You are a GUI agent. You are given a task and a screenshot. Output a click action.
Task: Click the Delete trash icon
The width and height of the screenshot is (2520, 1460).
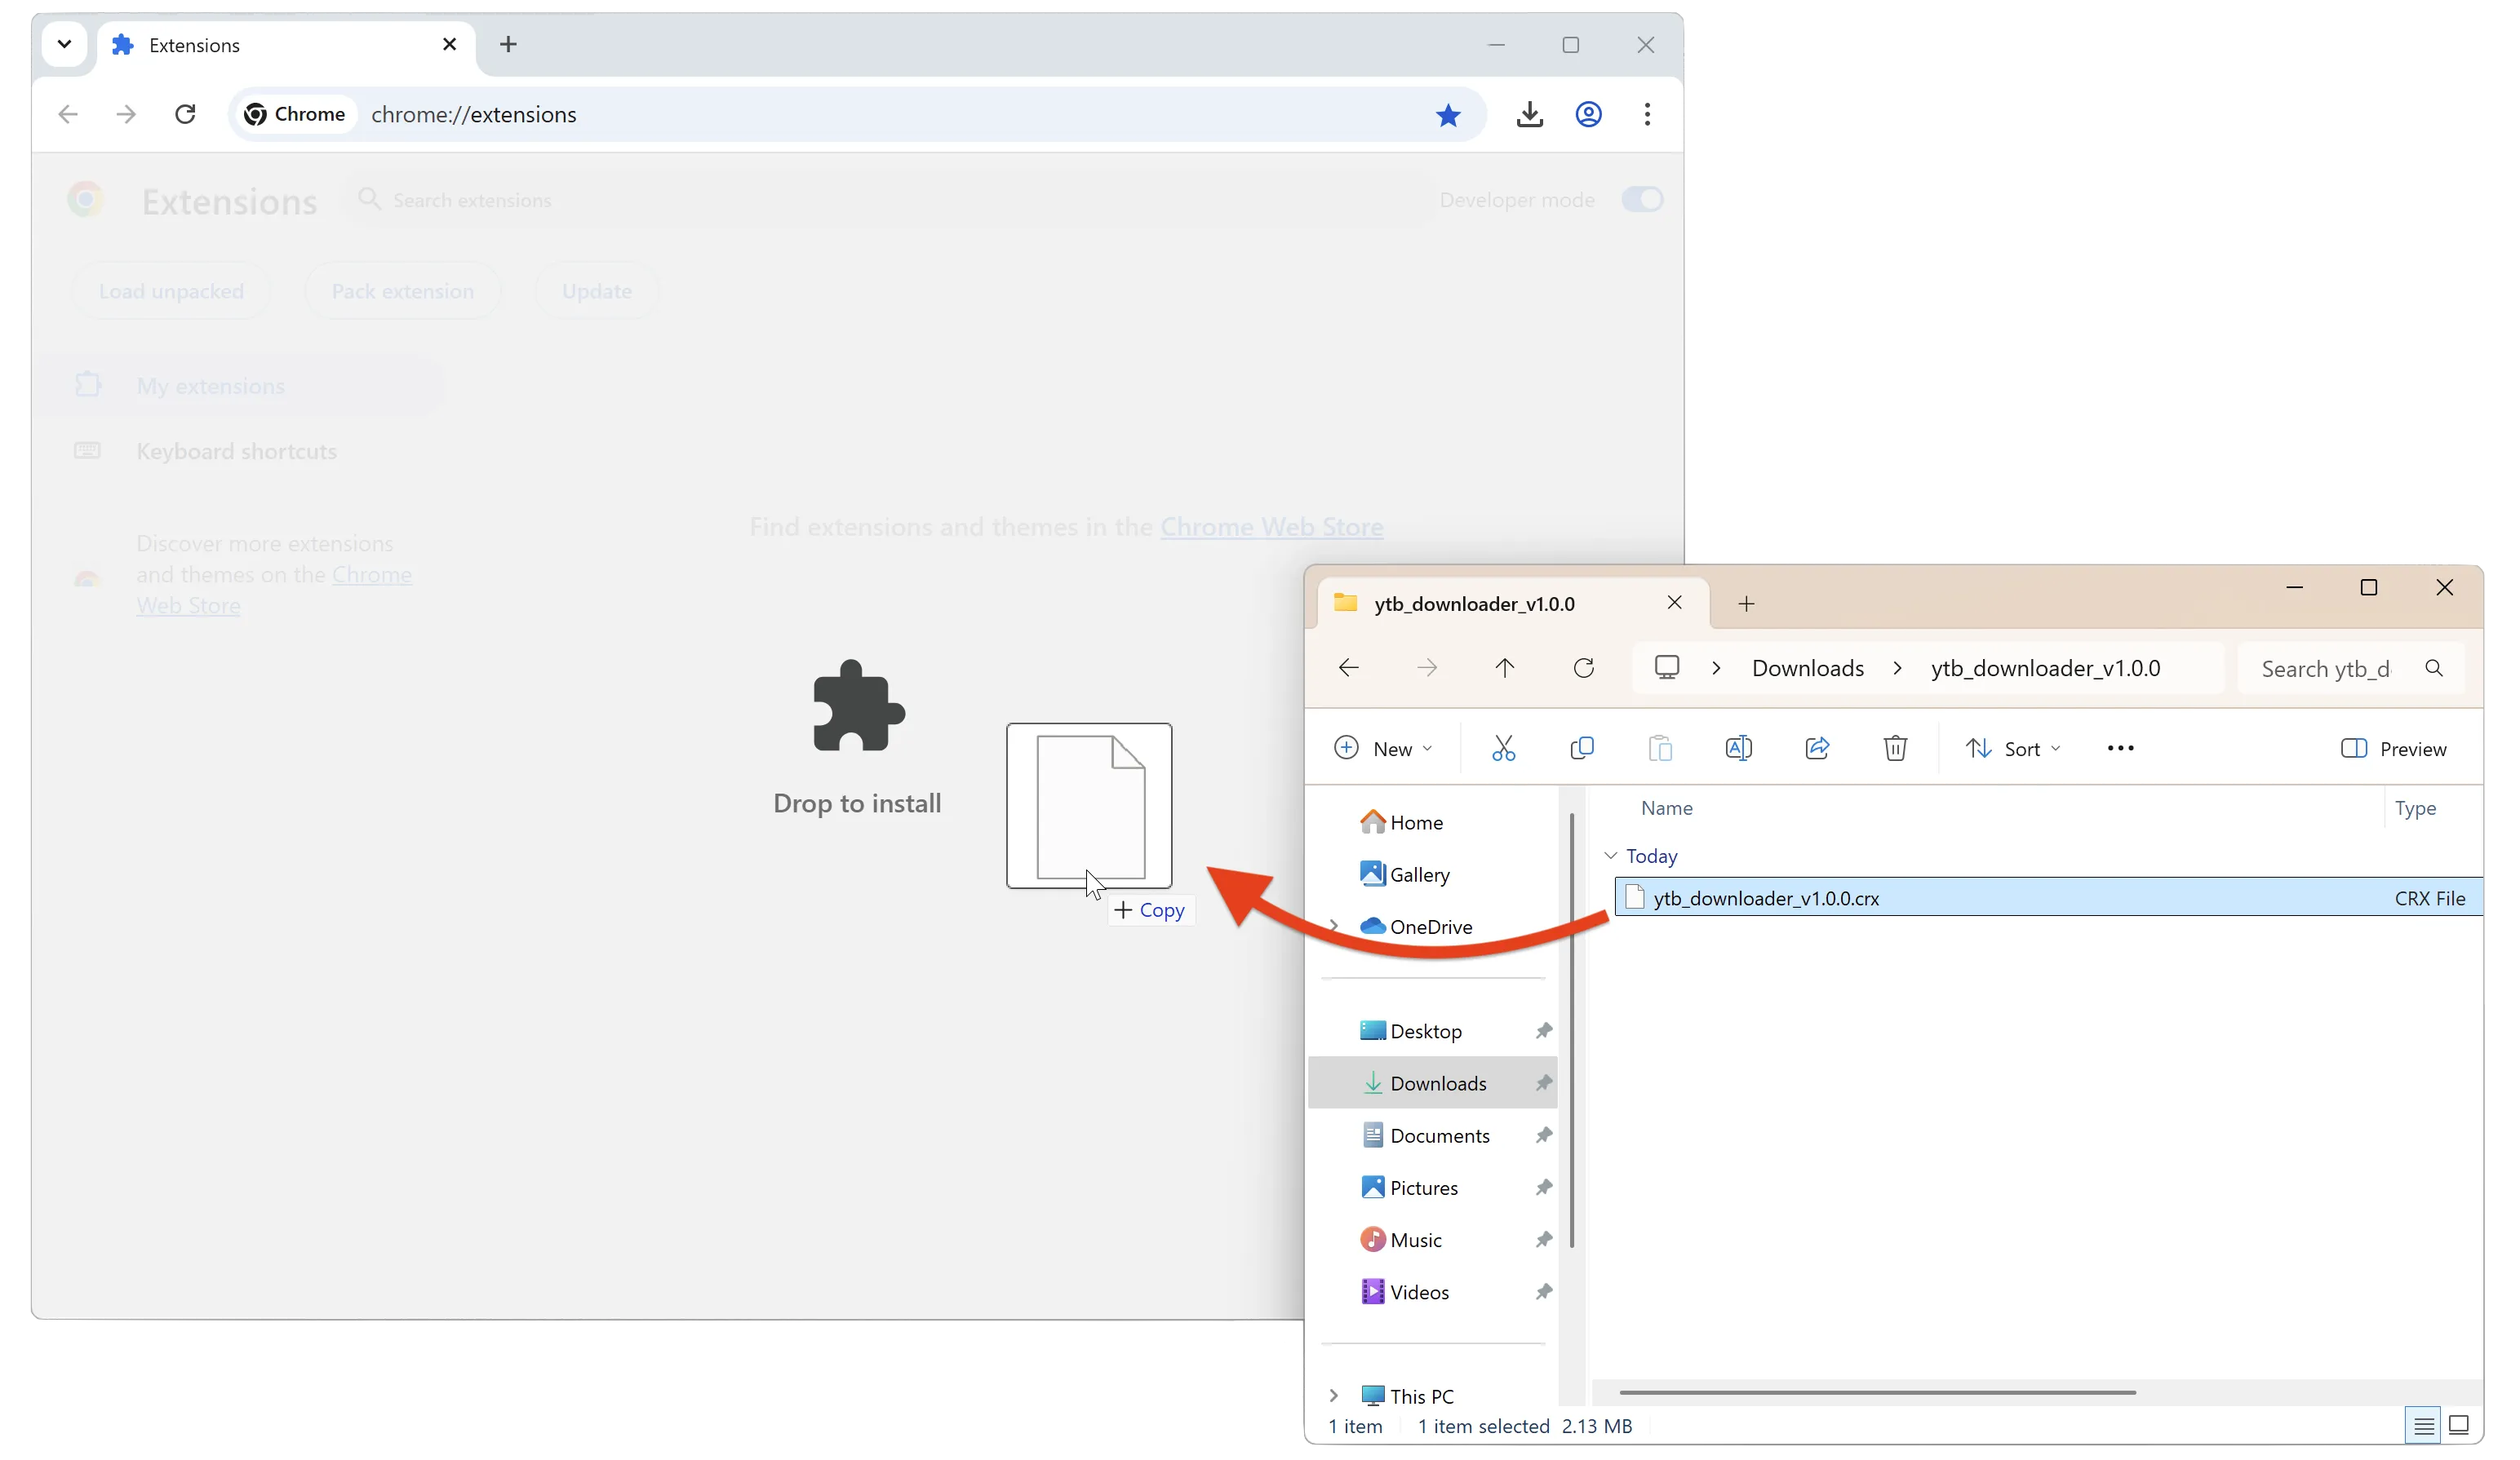(1895, 749)
